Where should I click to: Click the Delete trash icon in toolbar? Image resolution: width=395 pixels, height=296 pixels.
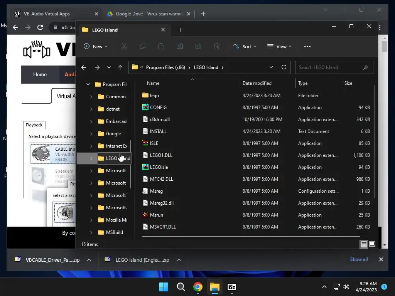point(217,46)
